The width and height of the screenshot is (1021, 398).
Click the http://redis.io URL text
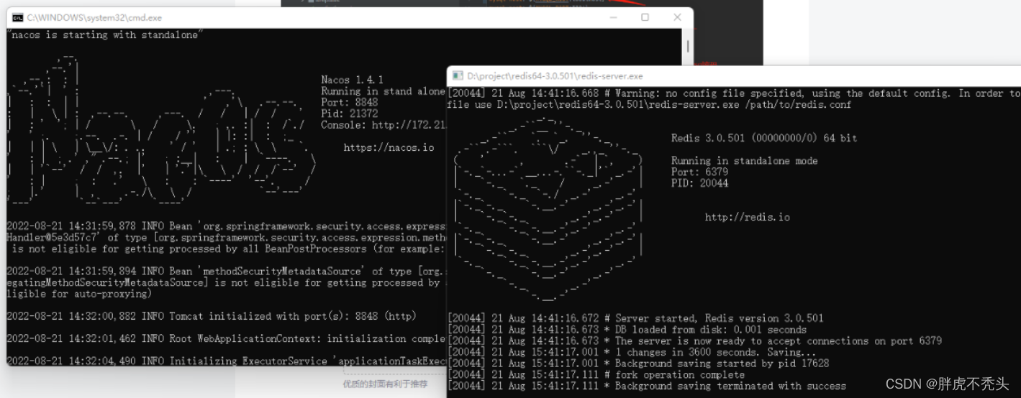point(747,217)
